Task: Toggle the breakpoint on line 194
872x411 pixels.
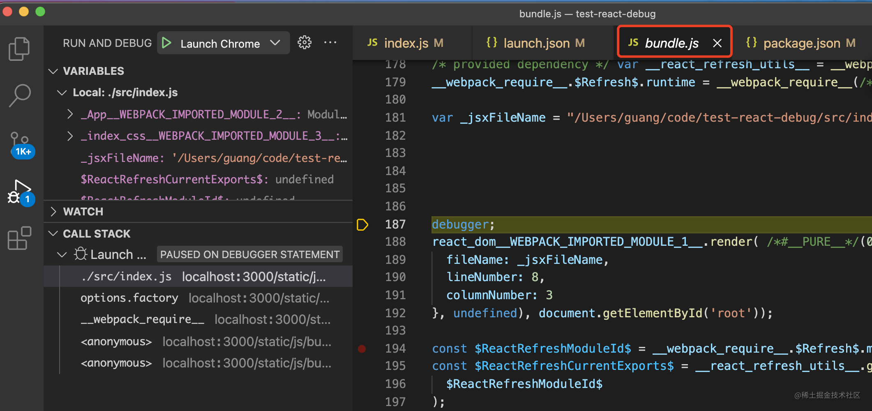Action: 362,349
